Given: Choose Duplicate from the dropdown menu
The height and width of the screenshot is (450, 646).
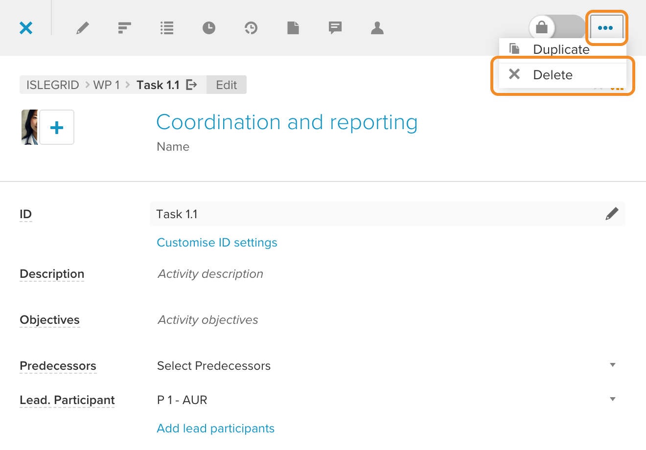Looking at the screenshot, I should [x=563, y=49].
